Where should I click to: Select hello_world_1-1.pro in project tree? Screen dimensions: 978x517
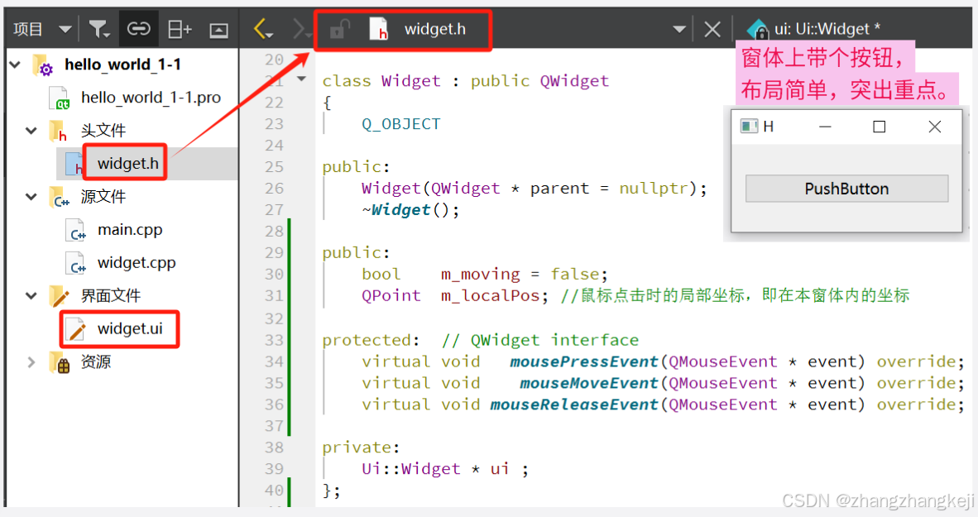point(151,98)
